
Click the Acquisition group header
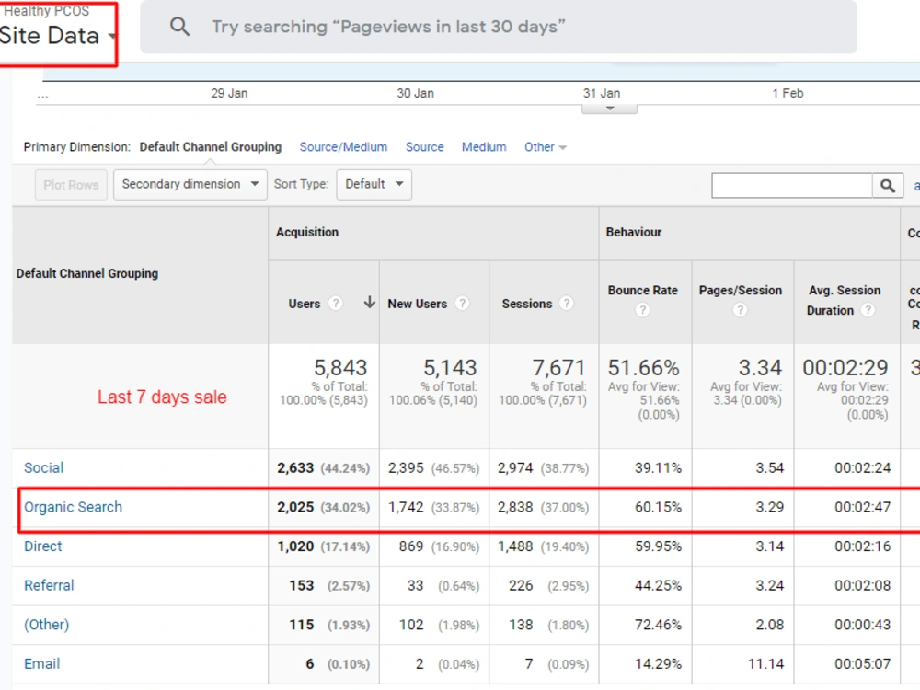(307, 232)
